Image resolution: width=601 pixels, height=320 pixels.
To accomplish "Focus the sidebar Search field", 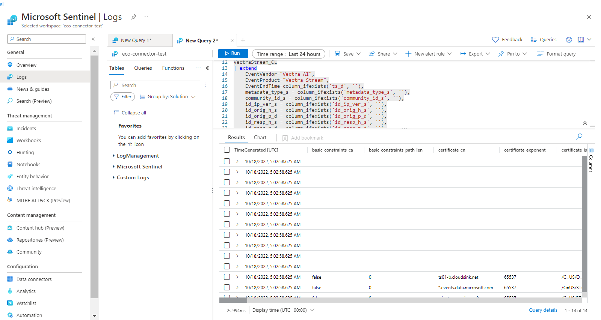I will [47, 39].
